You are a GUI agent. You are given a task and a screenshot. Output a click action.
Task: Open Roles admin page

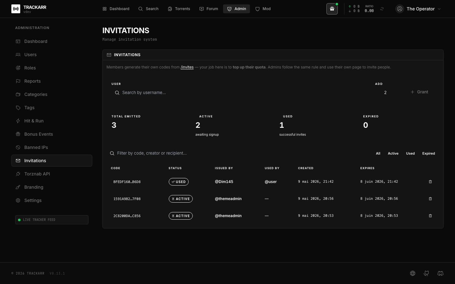click(x=52, y=68)
